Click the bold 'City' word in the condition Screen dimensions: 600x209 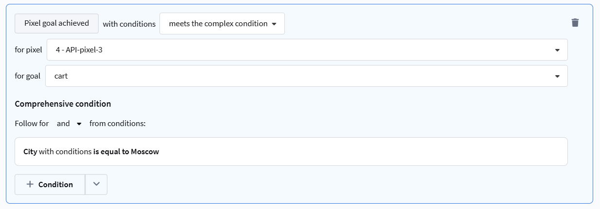pyautogui.click(x=30, y=151)
